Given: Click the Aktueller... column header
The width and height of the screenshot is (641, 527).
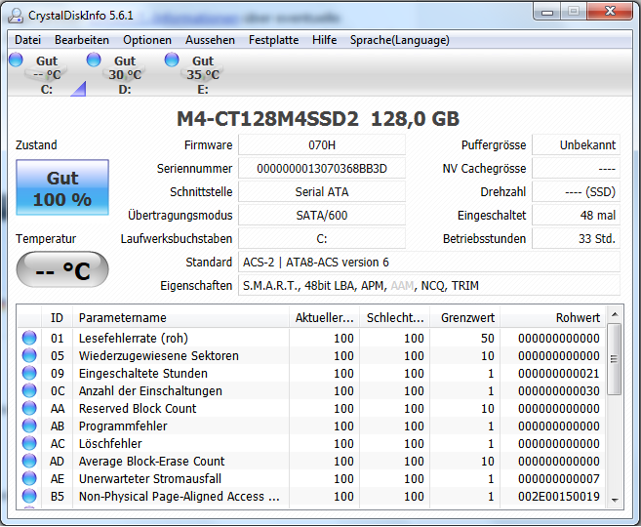Looking at the screenshot, I should (x=325, y=318).
